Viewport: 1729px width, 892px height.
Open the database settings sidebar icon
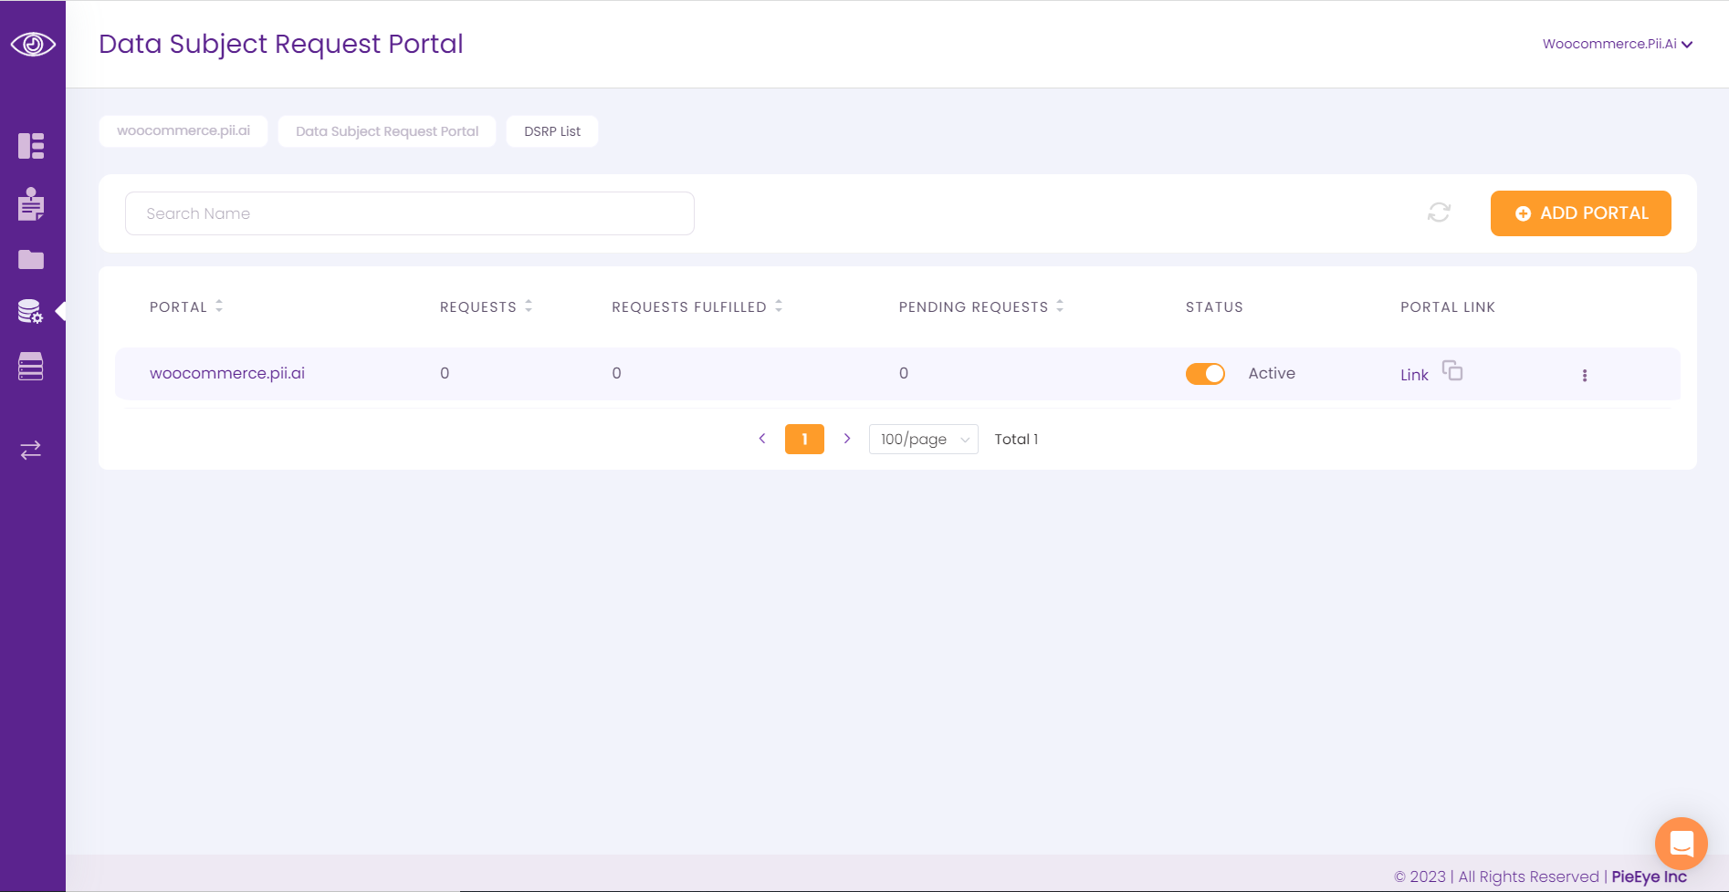pyautogui.click(x=30, y=312)
